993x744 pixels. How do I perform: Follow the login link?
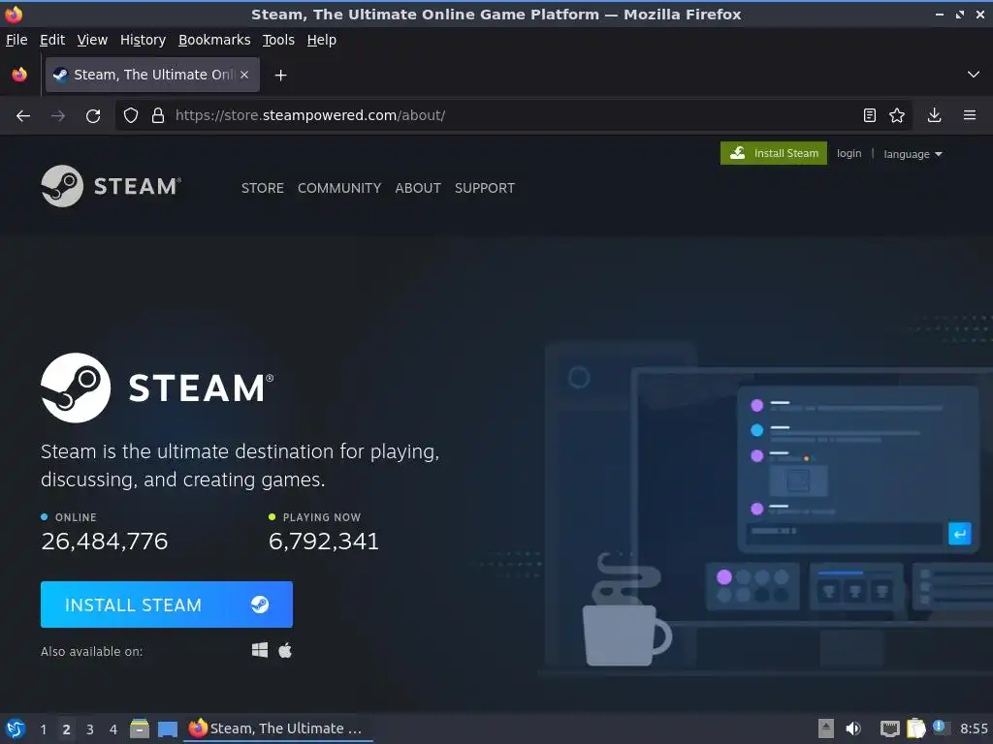tap(849, 153)
